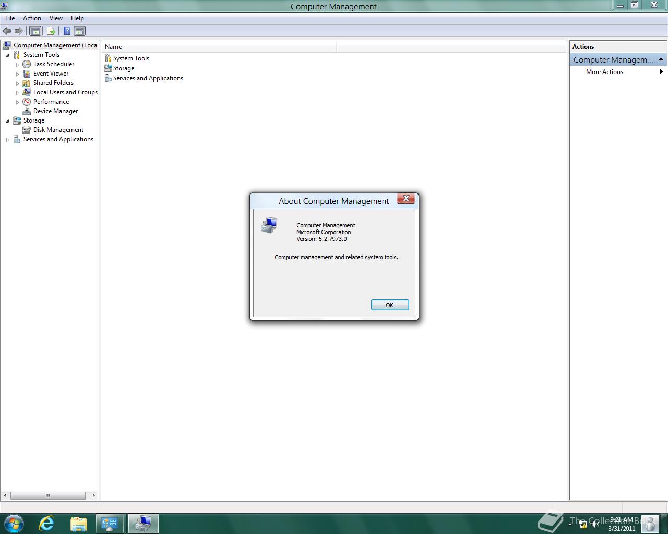Click the tree pane horizontal scrollbar thumb
This screenshot has height=534, width=668.
(47, 495)
